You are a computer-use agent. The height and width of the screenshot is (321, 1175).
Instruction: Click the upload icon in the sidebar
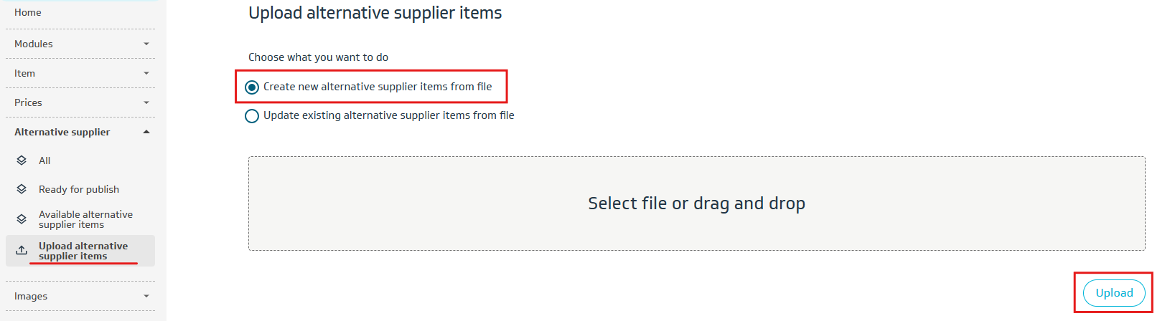22,251
